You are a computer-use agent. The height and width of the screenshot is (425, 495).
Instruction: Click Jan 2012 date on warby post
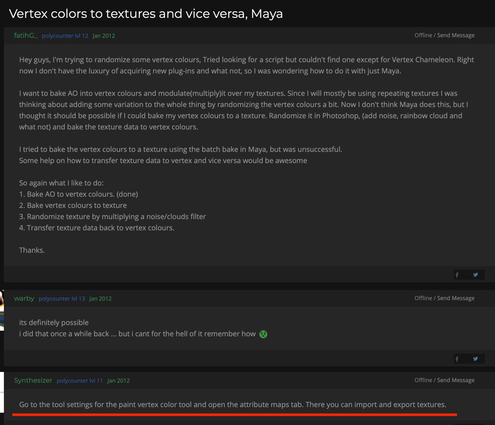pos(101,299)
